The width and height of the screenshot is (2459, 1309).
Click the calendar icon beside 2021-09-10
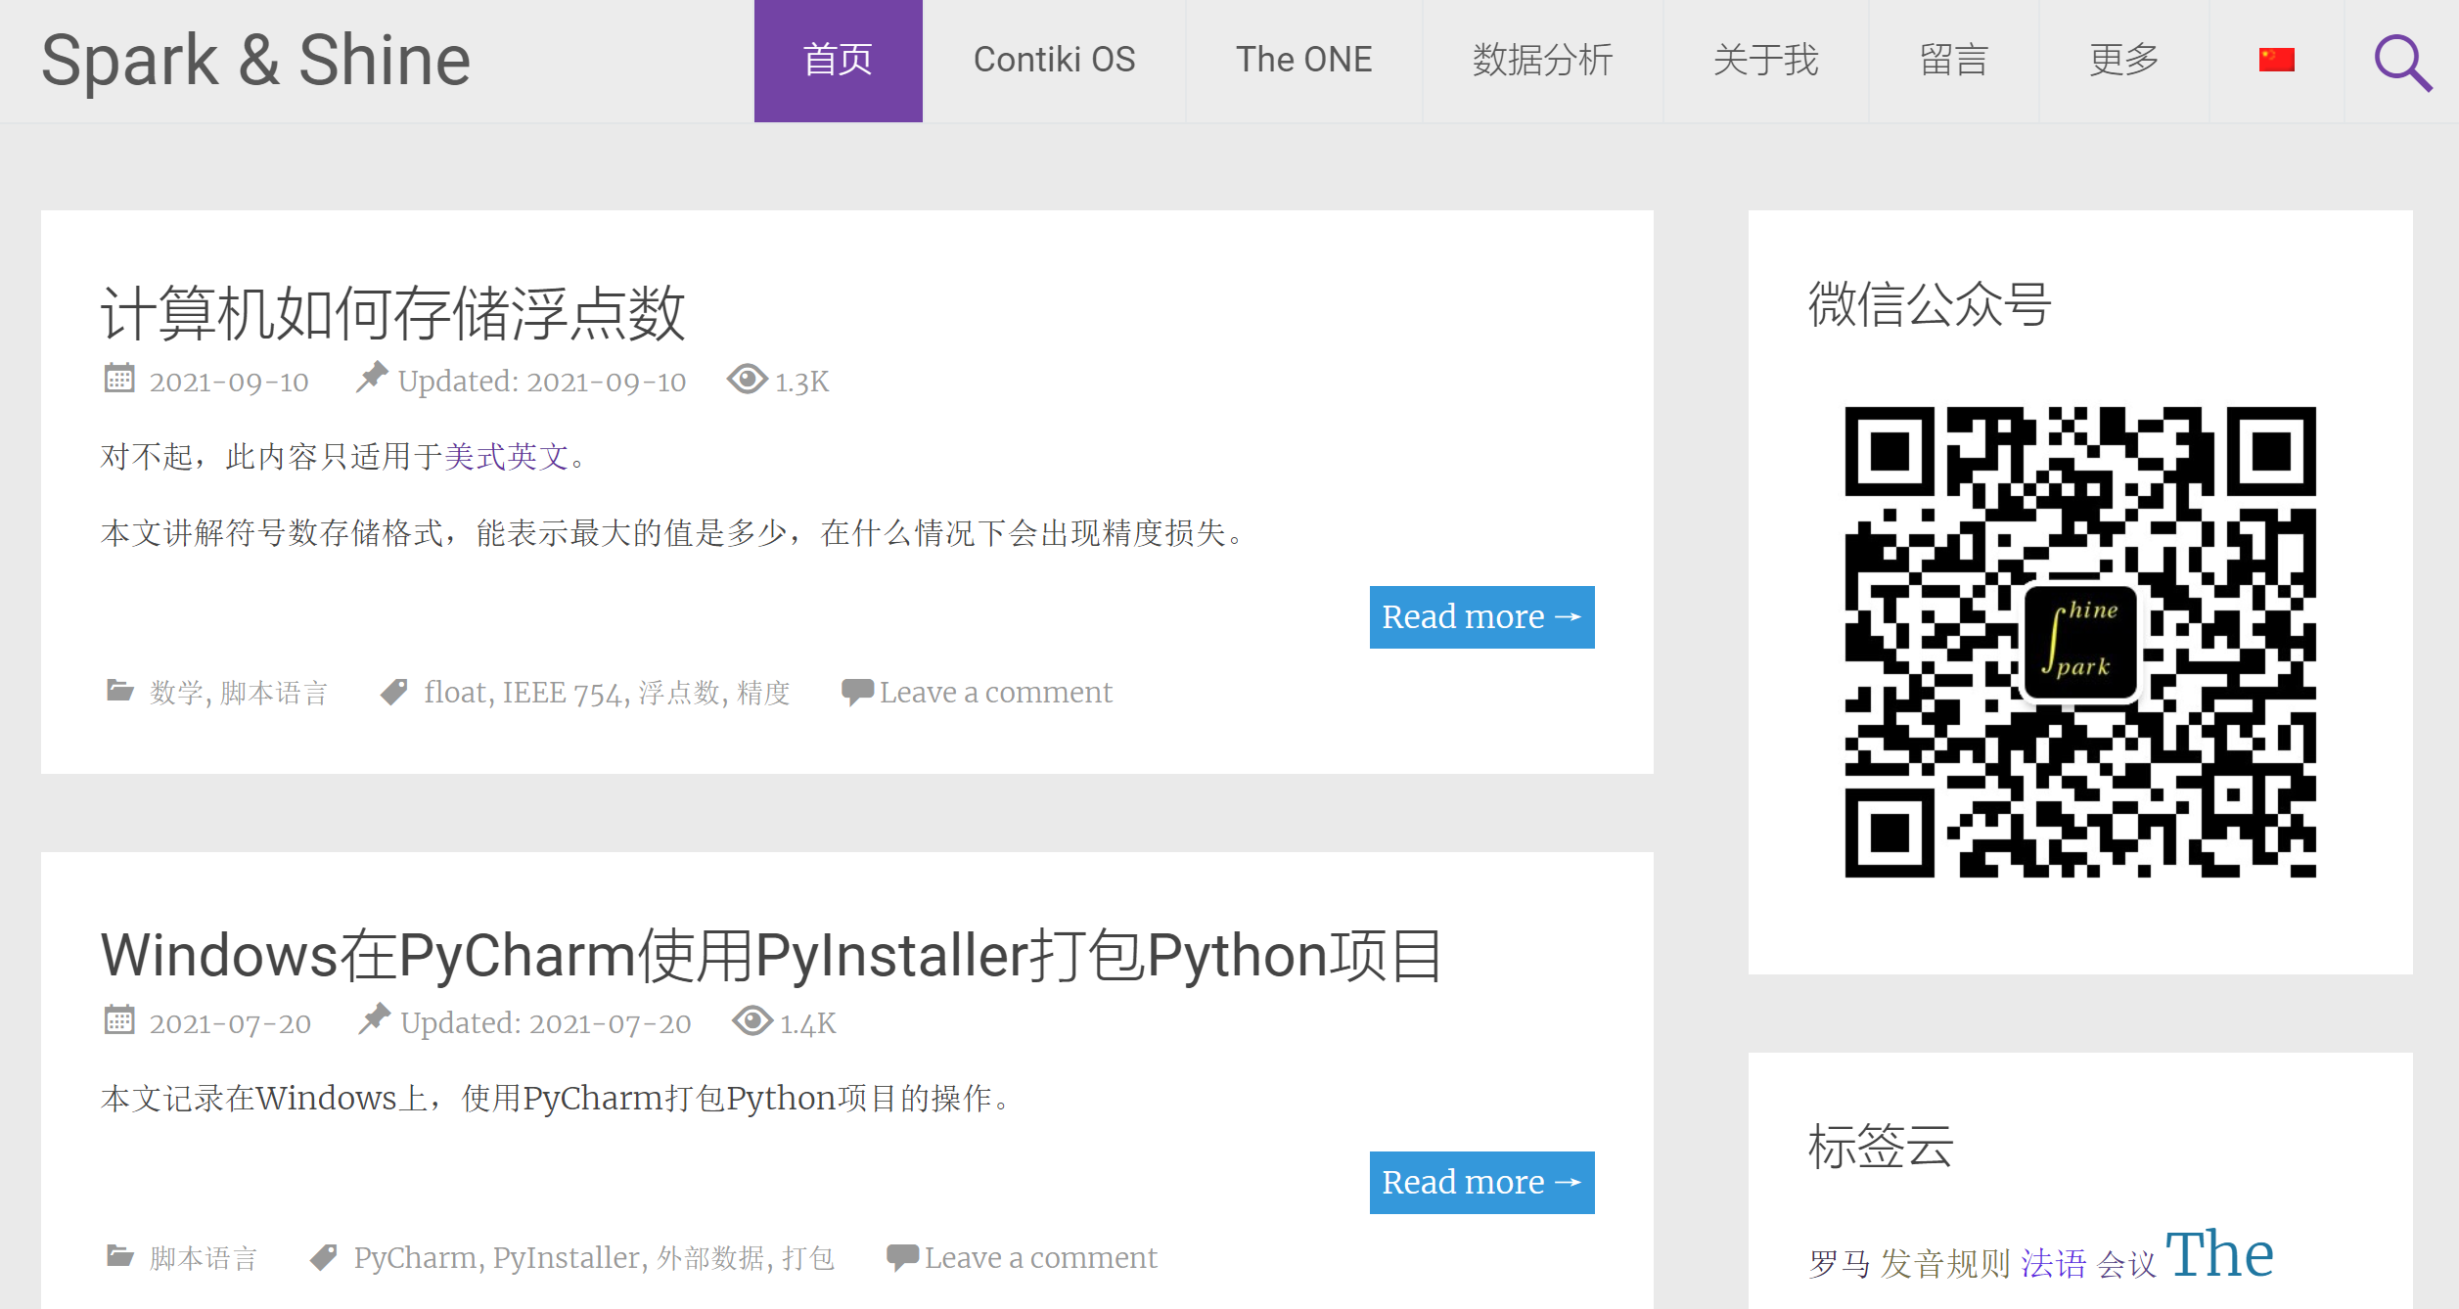[x=119, y=379]
